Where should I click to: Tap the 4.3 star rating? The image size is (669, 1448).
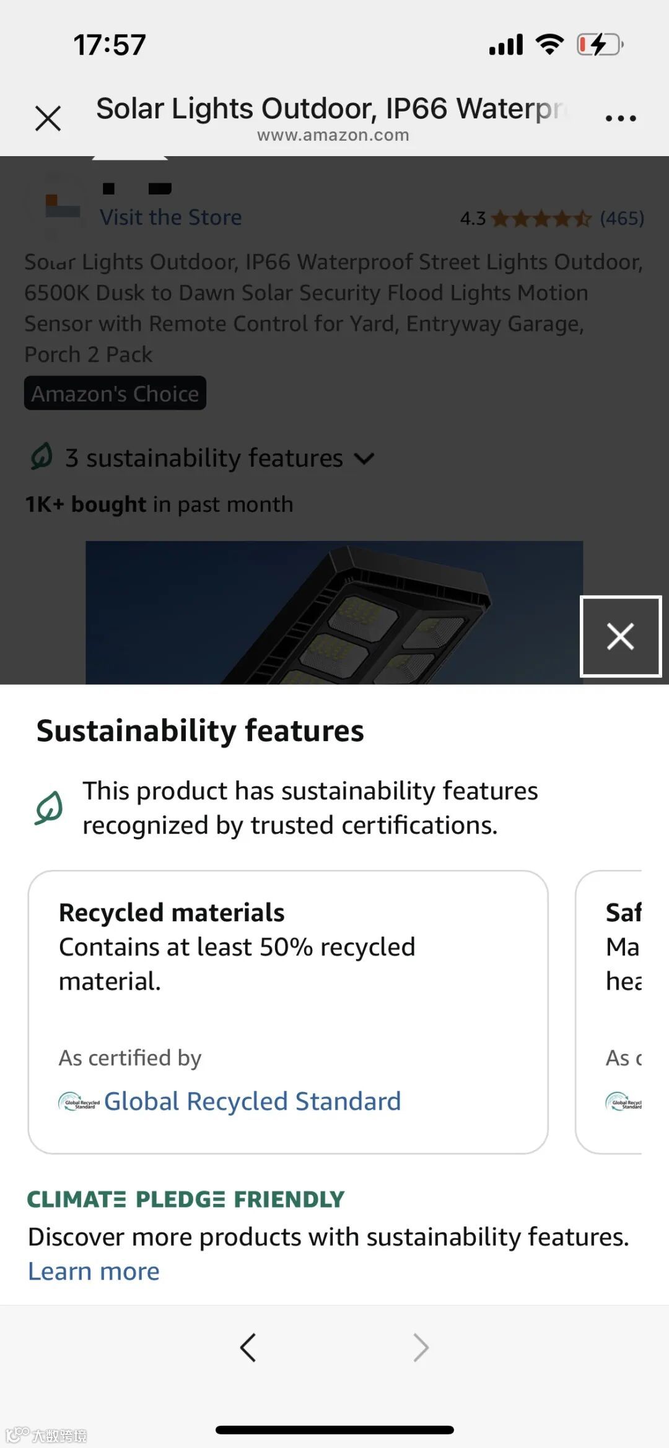pos(525,218)
